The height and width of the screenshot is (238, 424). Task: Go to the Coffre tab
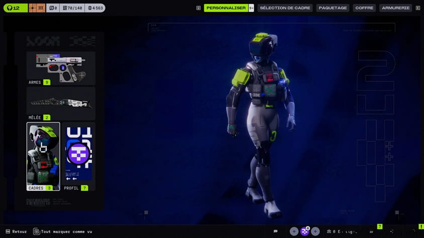tap(364, 8)
